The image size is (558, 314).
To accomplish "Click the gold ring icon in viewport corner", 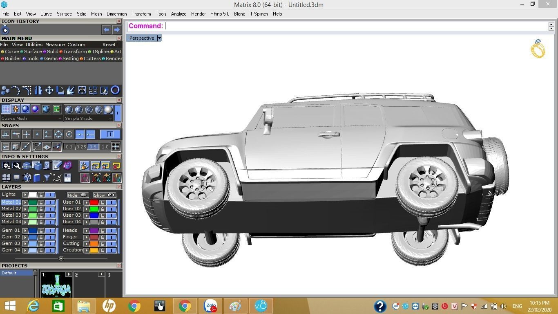I will coord(538,49).
